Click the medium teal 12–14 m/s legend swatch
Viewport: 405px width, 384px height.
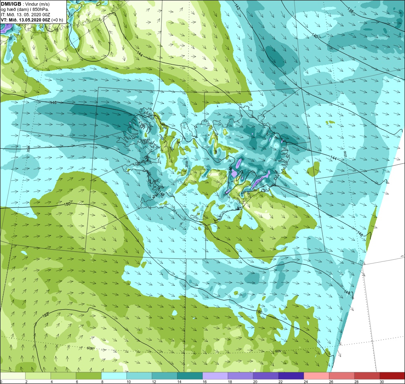click(x=164, y=376)
